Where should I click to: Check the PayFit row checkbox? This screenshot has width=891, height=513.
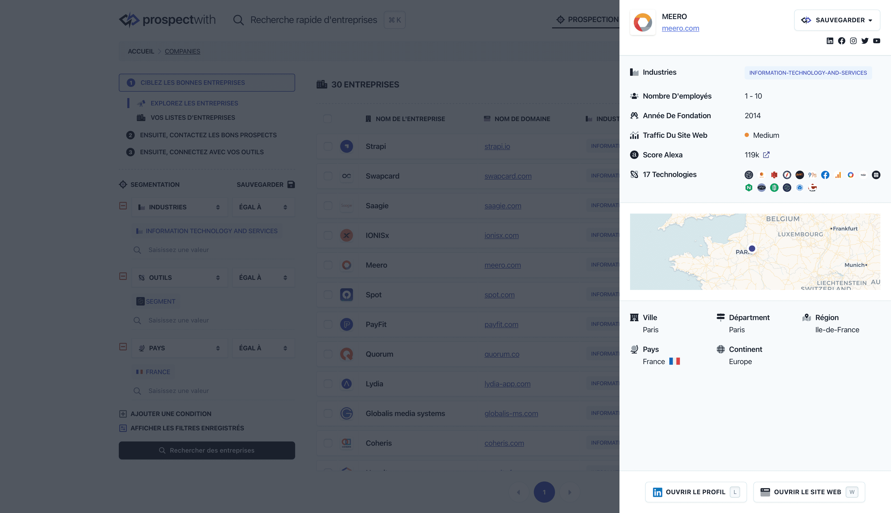pyautogui.click(x=327, y=324)
